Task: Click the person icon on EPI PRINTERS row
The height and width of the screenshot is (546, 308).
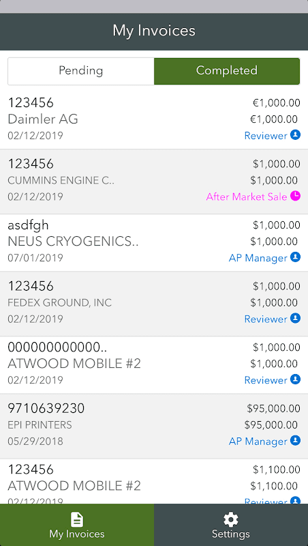Action: pos(295,440)
